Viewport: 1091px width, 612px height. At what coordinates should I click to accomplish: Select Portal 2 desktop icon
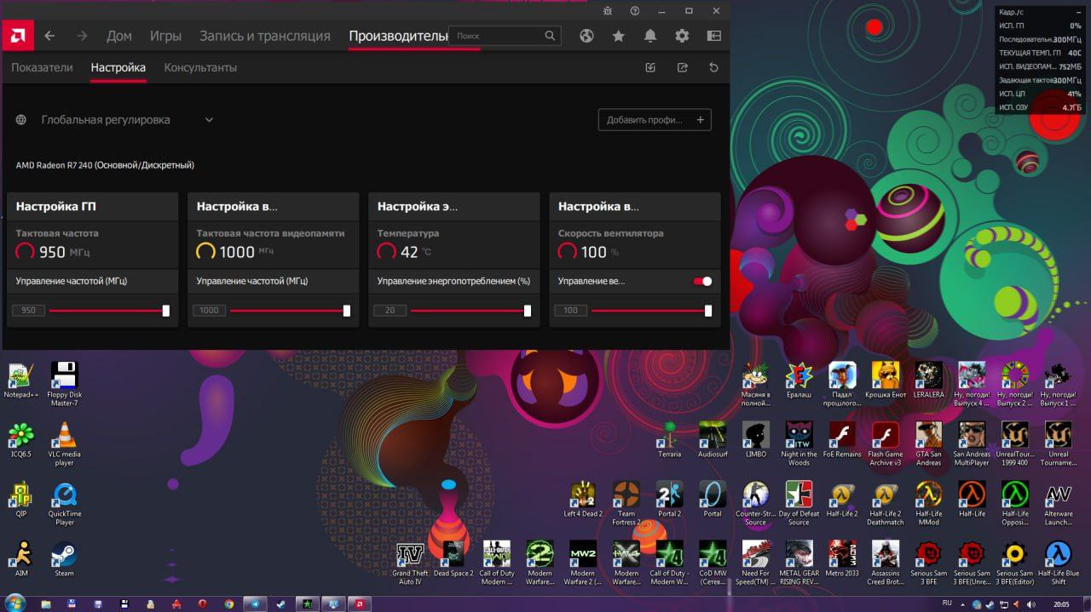coord(669,500)
